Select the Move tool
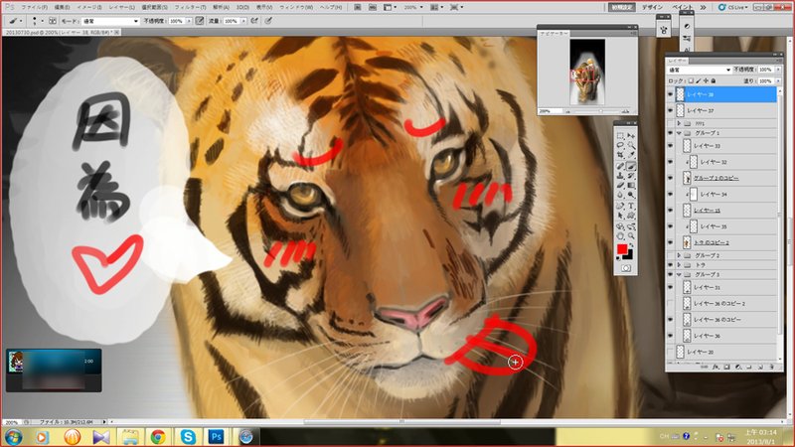The image size is (795, 447). coord(631,136)
